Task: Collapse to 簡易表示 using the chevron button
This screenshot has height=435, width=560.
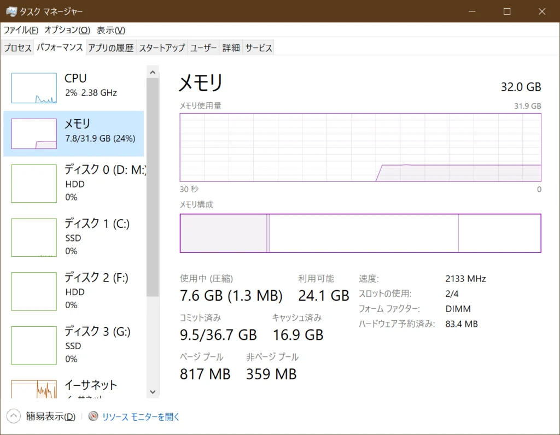Action: tap(14, 417)
